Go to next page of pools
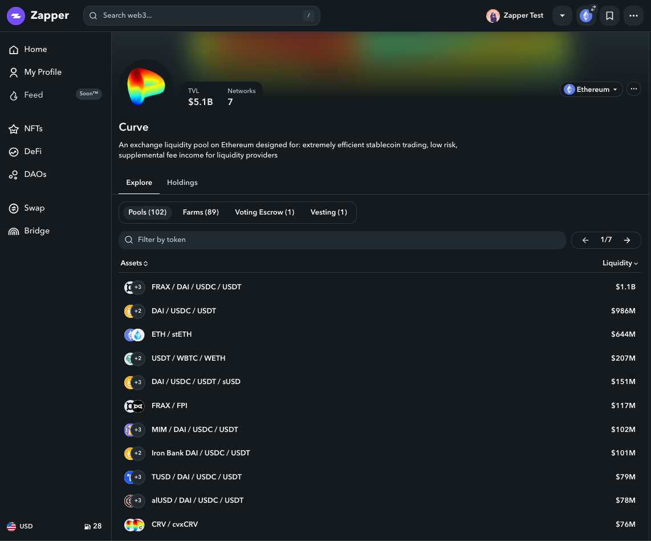This screenshot has width=651, height=541. [627, 240]
